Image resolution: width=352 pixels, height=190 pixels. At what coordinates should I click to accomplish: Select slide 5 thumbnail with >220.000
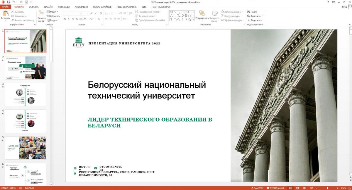pyautogui.click(x=25, y=148)
